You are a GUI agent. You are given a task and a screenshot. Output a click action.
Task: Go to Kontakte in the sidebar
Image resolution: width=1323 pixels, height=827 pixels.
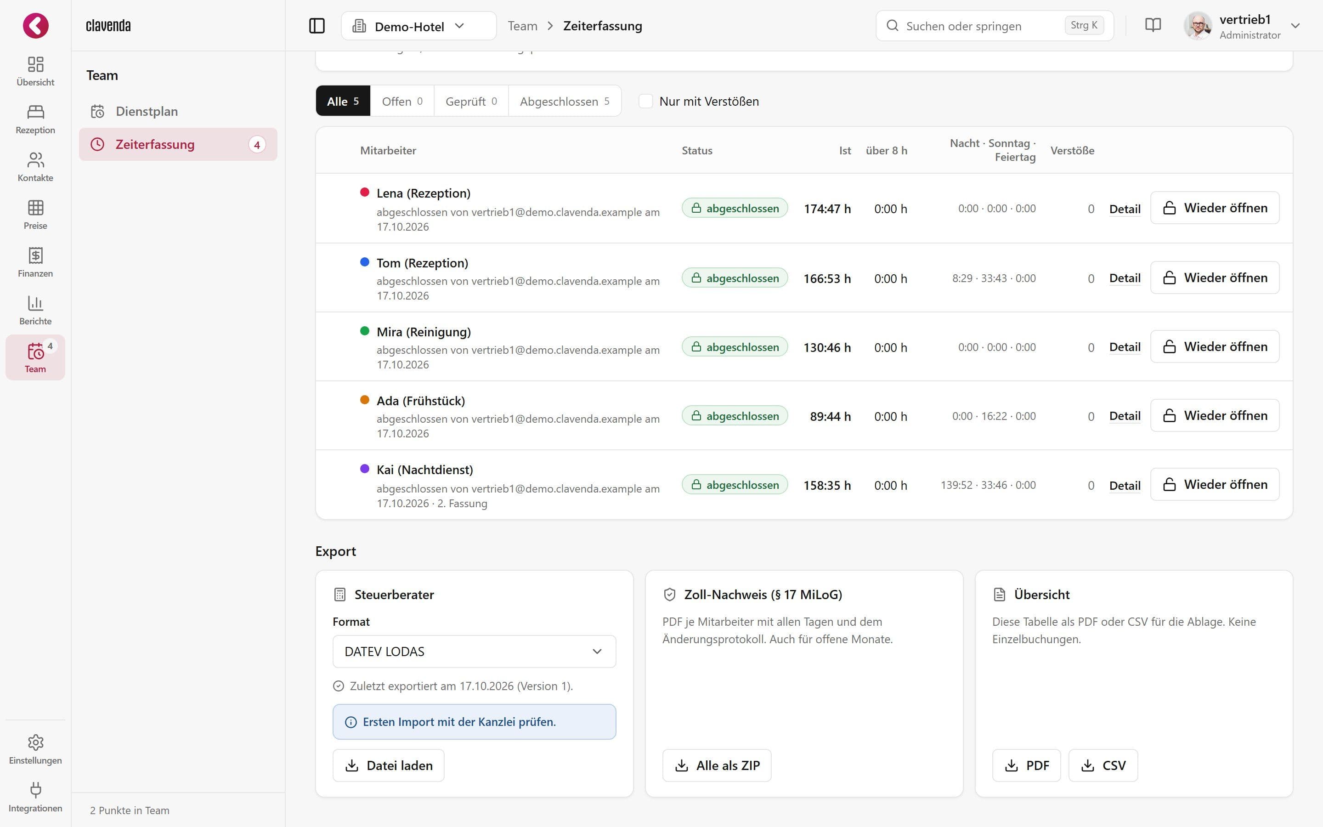pyautogui.click(x=35, y=167)
